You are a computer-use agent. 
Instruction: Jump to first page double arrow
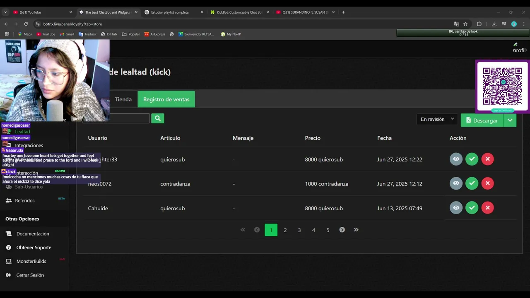[243, 230]
